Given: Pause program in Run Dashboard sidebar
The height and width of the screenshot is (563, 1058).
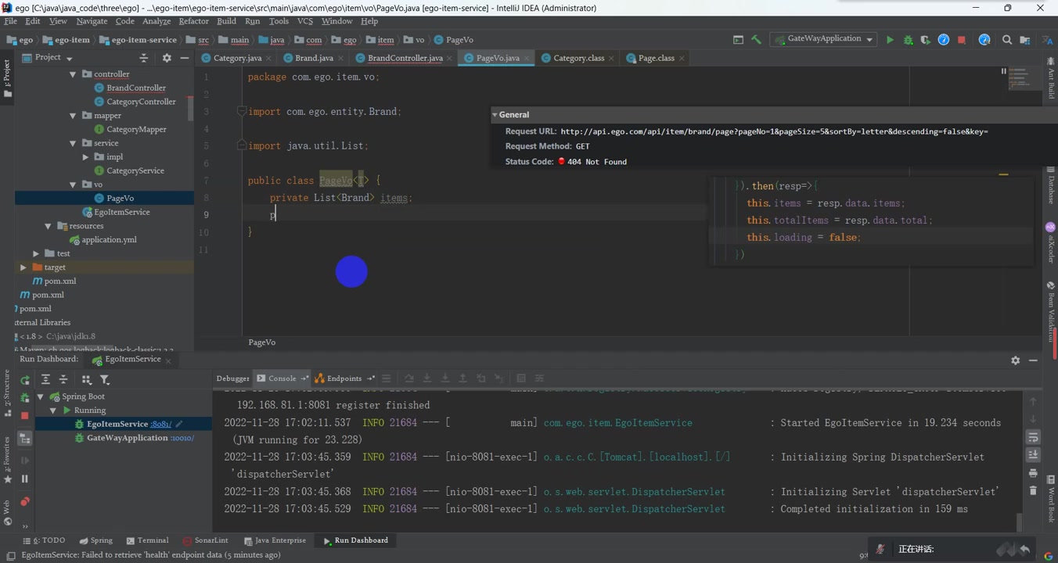Looking at the screenshot, I should pos(25,479).
